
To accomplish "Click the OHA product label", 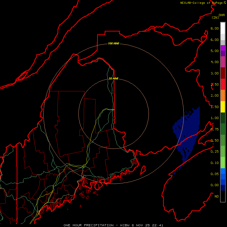I will pyautogui.click(x=222, y=15).
